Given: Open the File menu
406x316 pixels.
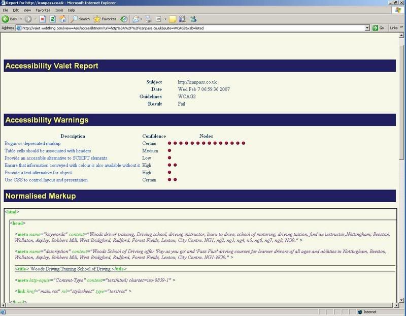Looking at the screenshot, I should click(x=6, y=10).
